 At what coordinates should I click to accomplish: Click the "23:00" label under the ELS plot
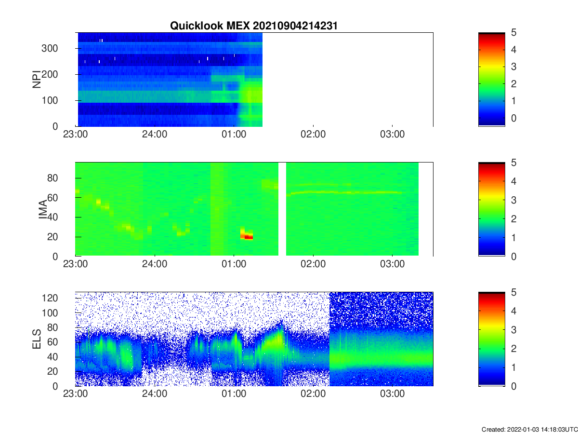click(76, 394)
